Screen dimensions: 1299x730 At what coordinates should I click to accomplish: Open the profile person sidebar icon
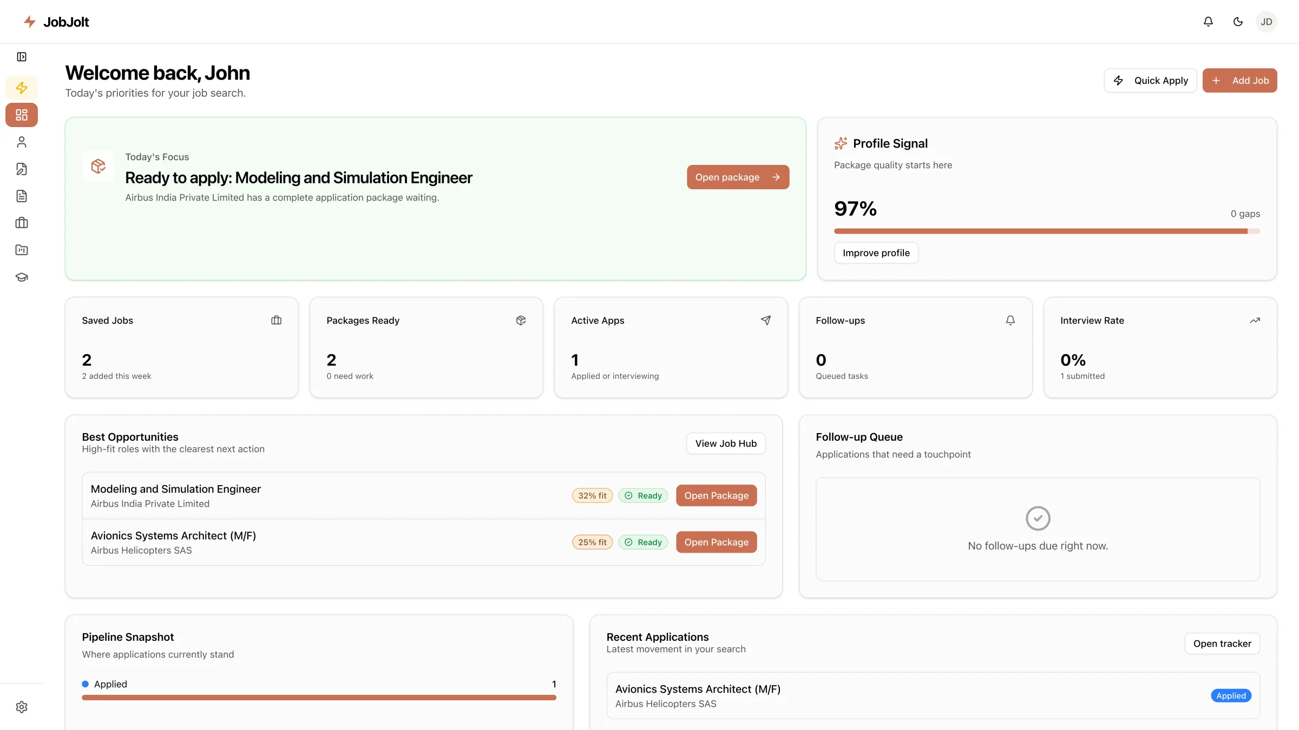[x=22, y=142]
